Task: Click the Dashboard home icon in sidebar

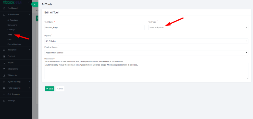Action: click(4, 8)
